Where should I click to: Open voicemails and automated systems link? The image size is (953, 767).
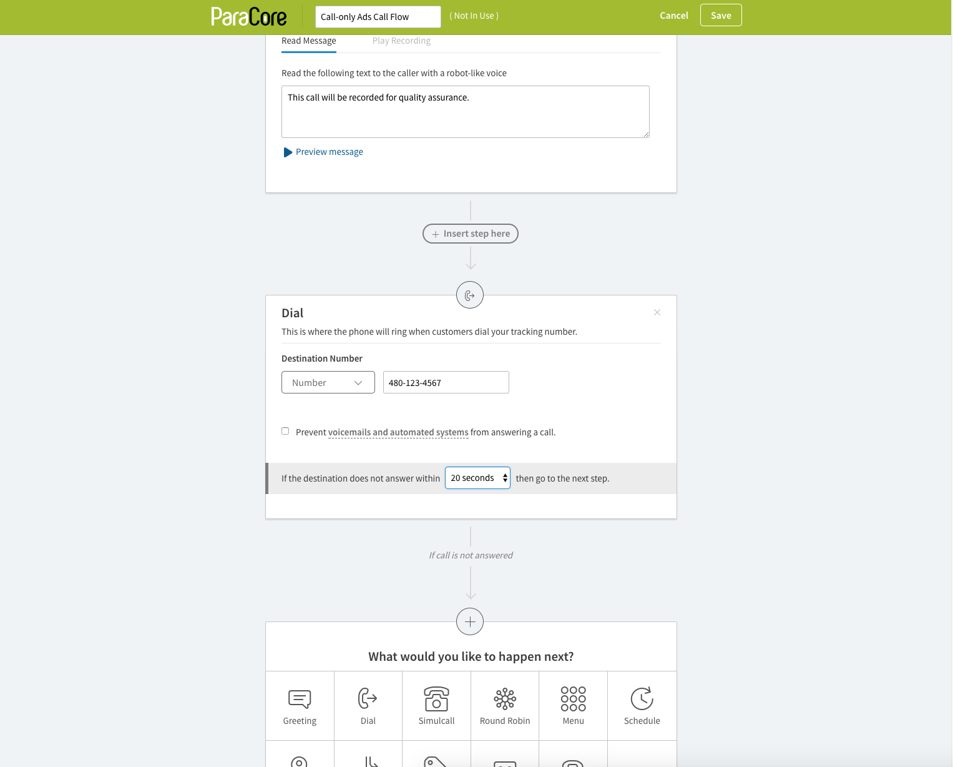(398, 432)
